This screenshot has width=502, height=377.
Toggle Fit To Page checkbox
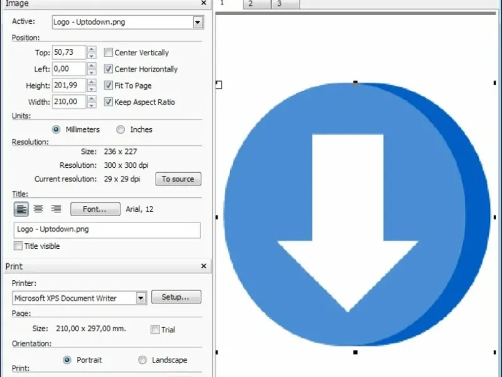[x=108, y=85]
